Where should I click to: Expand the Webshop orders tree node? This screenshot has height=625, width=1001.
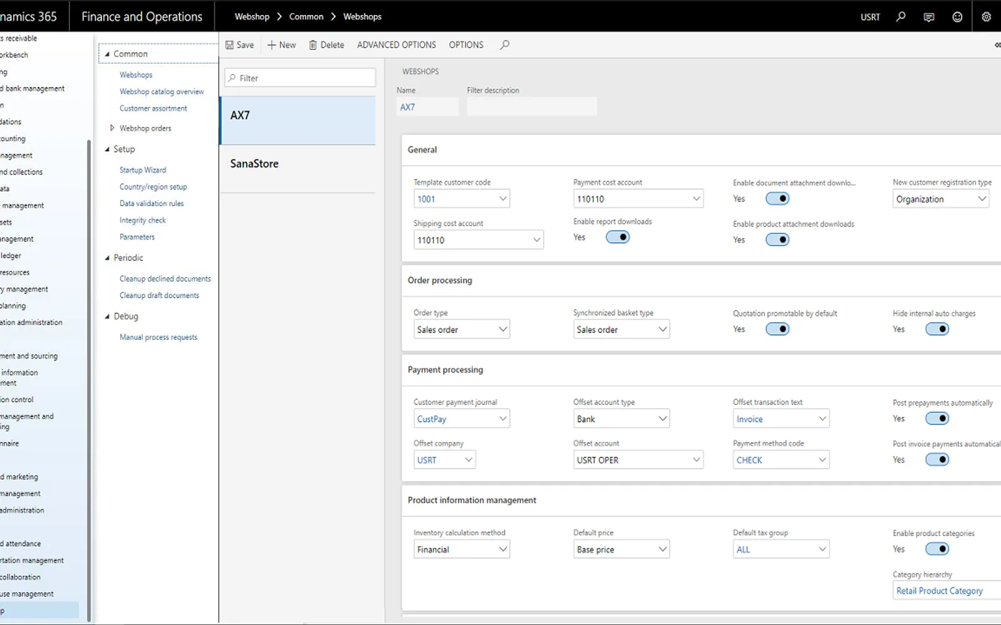coord(112,128)
